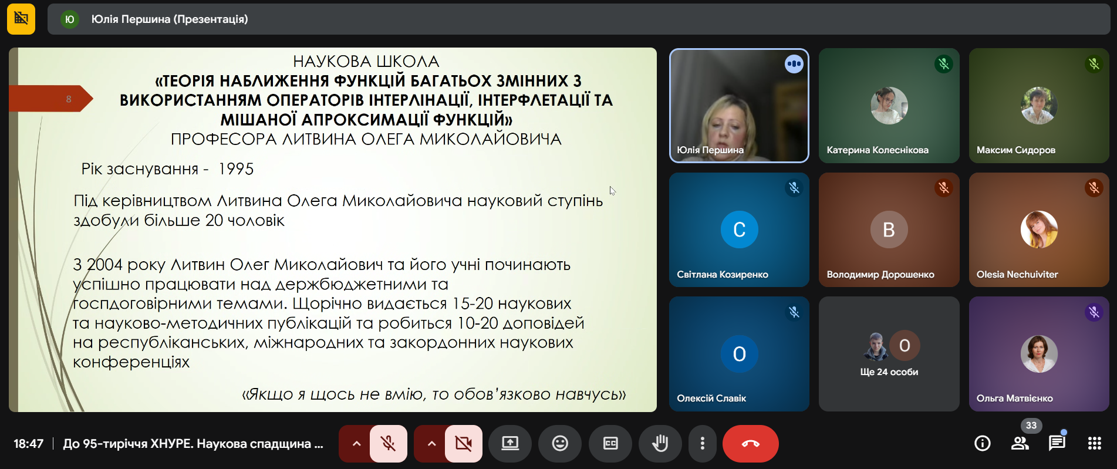The width and height of the screenshot is (1117, 469).
Task: Expand video settings arrow beside camera
Action: pos(431,443)
